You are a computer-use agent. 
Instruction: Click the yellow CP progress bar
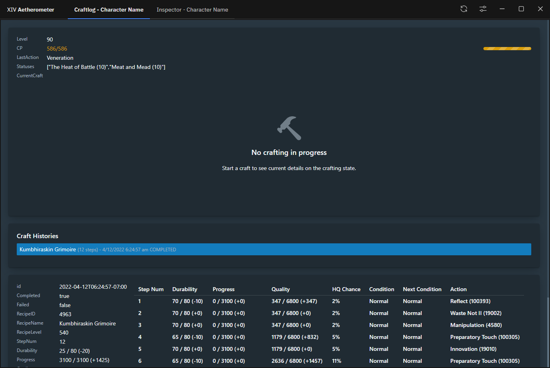point(507,48)
